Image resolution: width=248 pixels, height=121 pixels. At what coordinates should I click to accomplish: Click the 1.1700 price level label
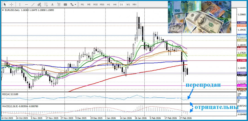(x=241, y=60)
